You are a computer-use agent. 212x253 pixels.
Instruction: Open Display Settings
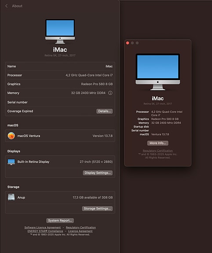coord(98,173)
